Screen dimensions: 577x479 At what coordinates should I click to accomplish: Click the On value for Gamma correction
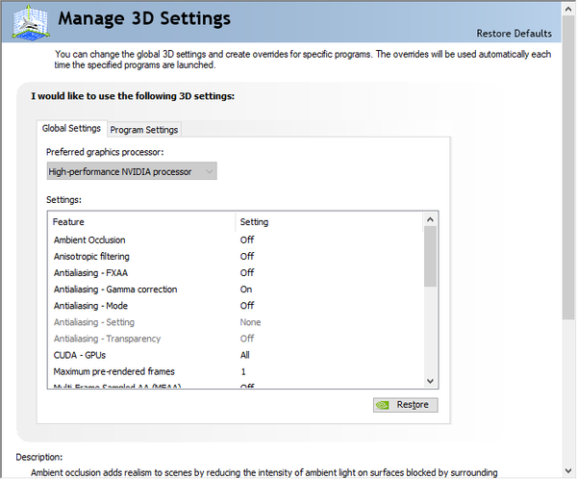(x=246, y=290)
